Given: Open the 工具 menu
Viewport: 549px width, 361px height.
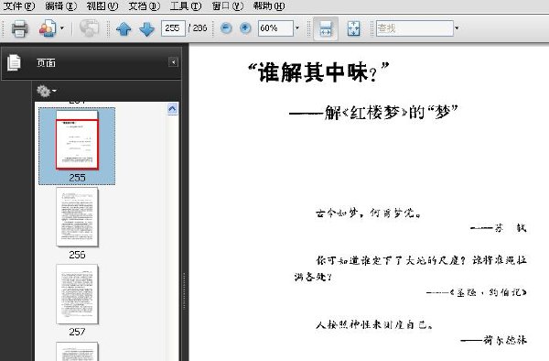Looking at the screenshot, I should pos(186,6).
